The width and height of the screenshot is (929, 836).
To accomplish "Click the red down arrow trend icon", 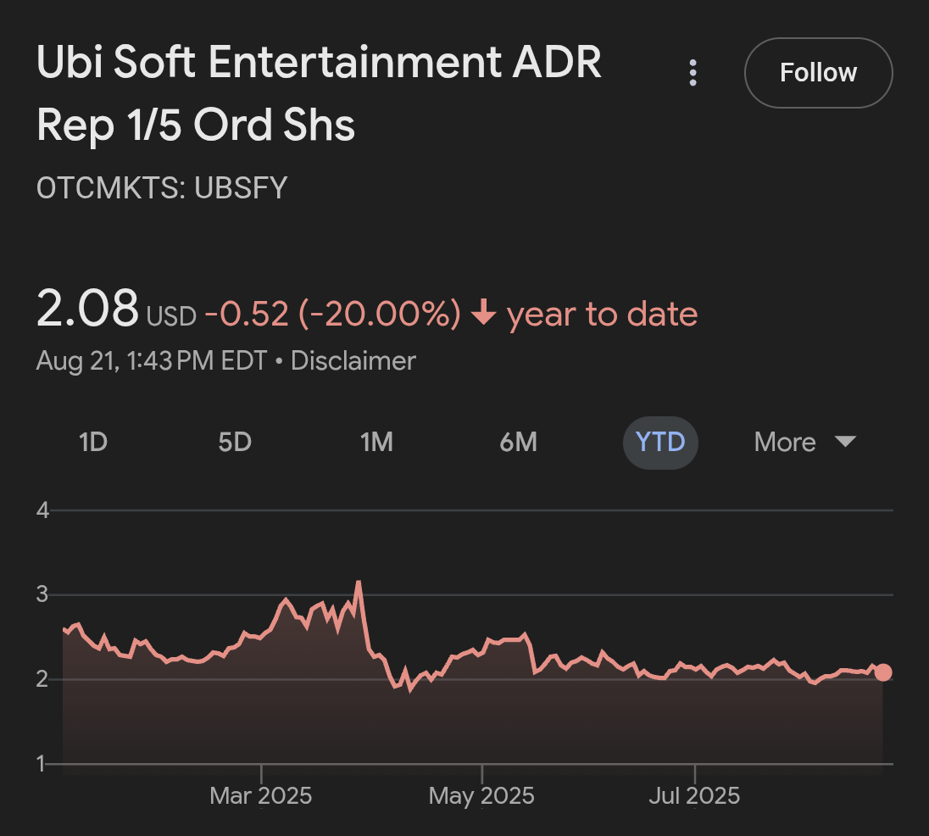I will coord(483,315).
